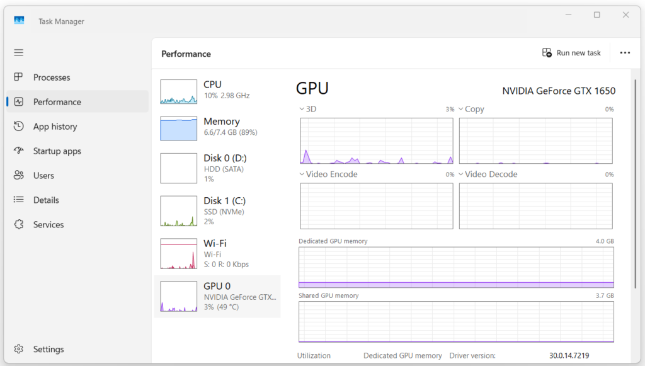645x366 pixels.
Task: Select the Wi-Fi thumbnail graph
Action: pos(178,254)
